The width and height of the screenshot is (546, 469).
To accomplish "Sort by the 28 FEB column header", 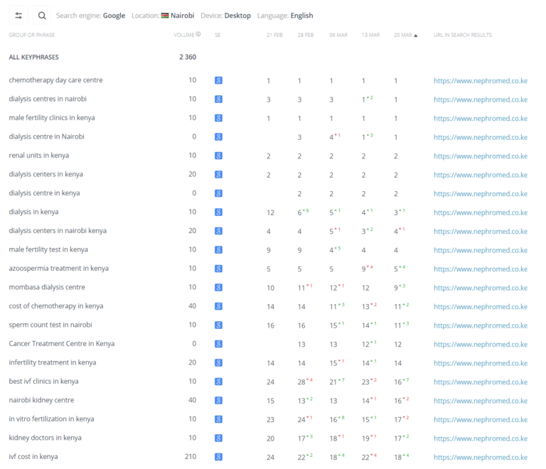I will pos(306,35).
